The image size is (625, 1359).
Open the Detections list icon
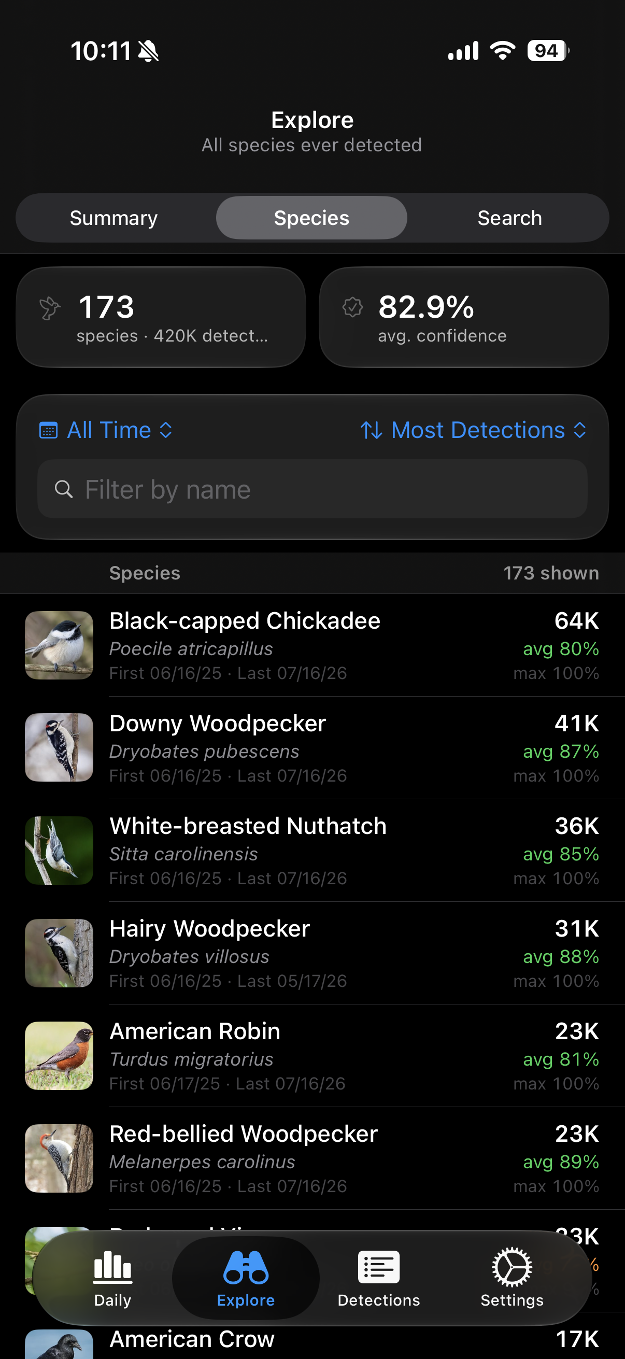click(x=379, y=1267)
